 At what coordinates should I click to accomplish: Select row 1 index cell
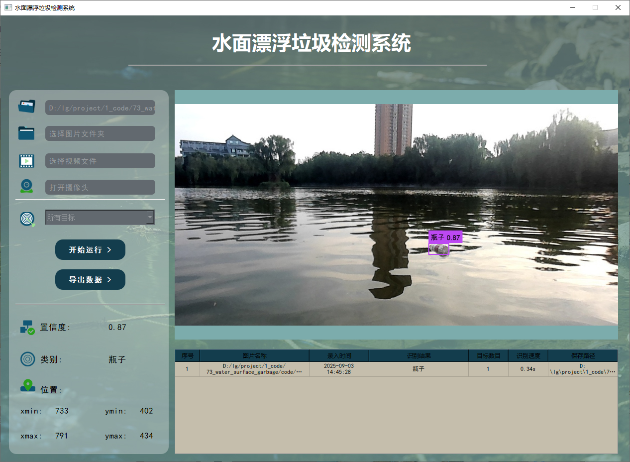(187, 369)
